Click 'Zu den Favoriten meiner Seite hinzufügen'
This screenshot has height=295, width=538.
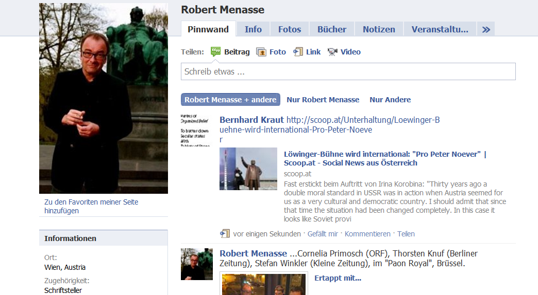(91, 206)
